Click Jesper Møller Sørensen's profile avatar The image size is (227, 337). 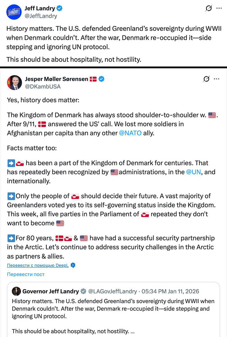14,83
